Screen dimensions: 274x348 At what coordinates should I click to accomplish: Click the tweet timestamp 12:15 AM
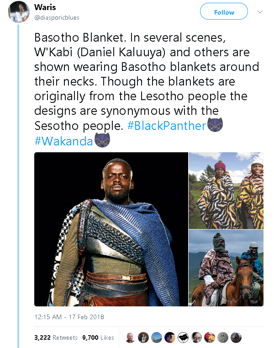coord(69,316)
